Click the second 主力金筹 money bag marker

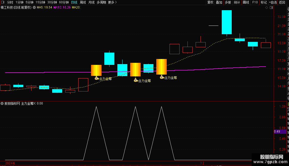point(136,80)
